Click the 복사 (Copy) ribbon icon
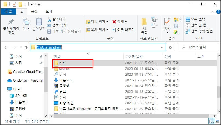This screenshot has height=125, width=221. coord(26,24)
